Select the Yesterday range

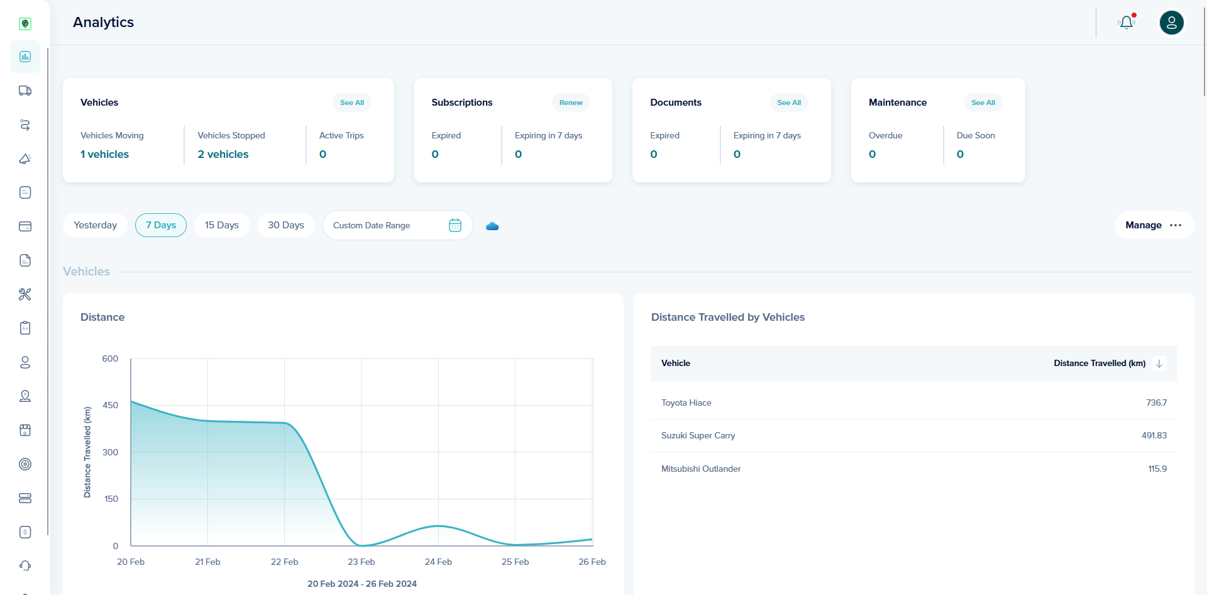(95, 225)
